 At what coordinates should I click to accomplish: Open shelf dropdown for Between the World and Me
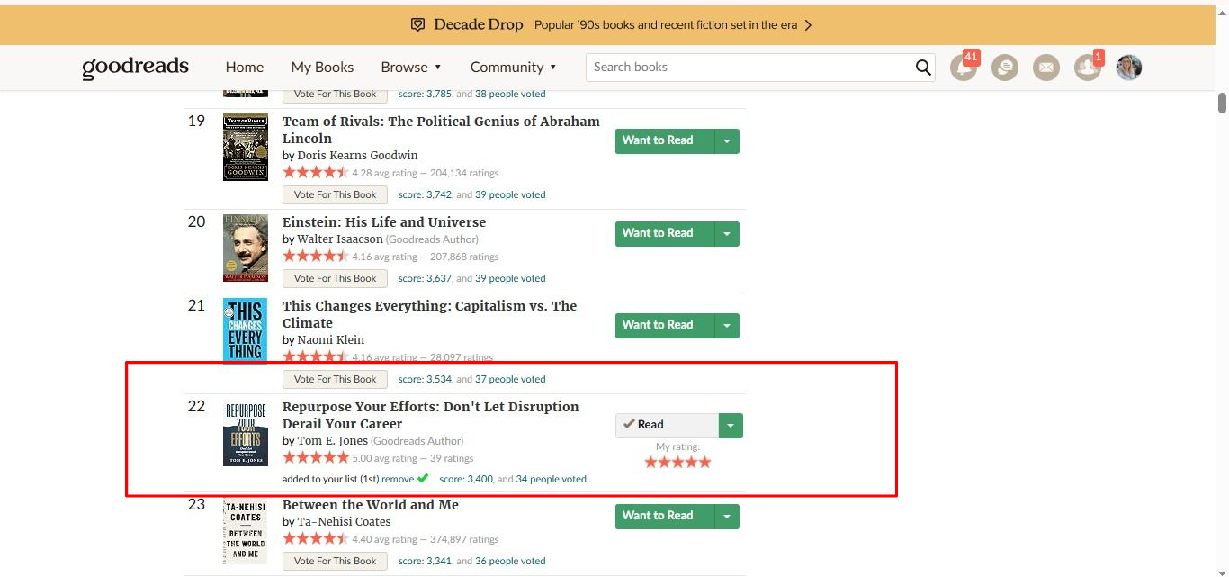click(728, 517)
